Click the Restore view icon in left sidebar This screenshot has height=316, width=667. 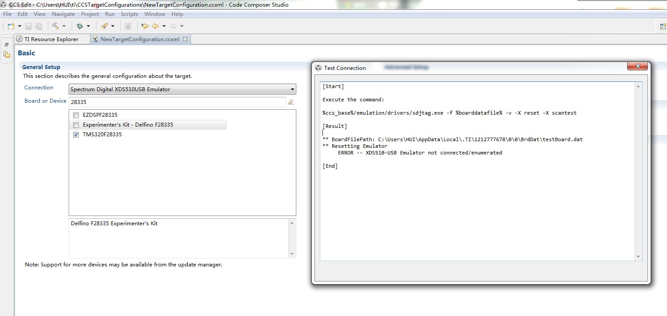(x=7, y=45)
